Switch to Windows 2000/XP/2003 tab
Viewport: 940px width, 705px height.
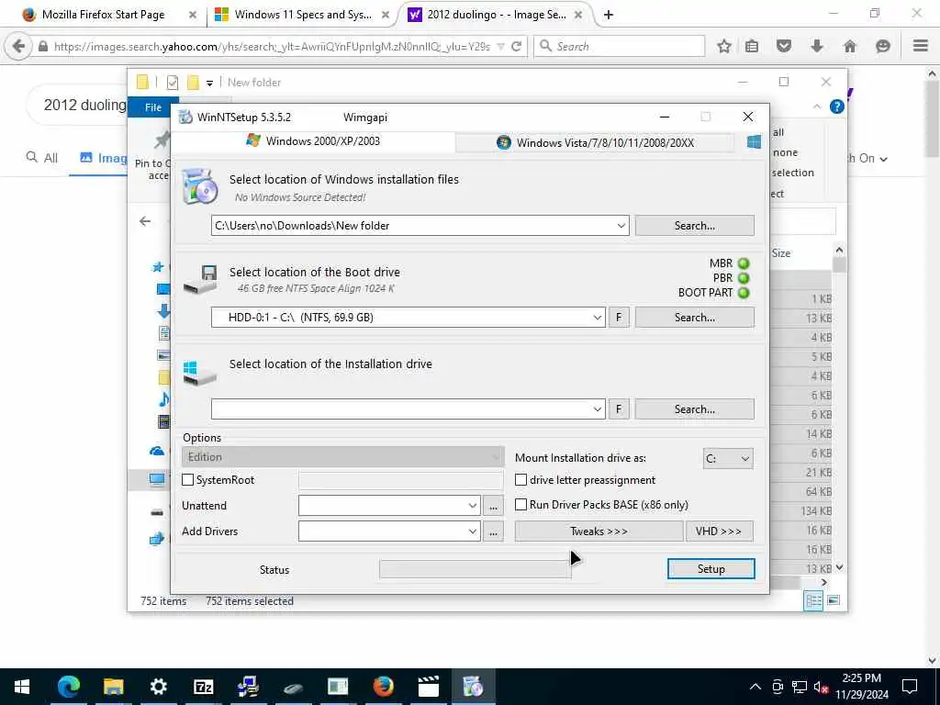pos(313,141)
